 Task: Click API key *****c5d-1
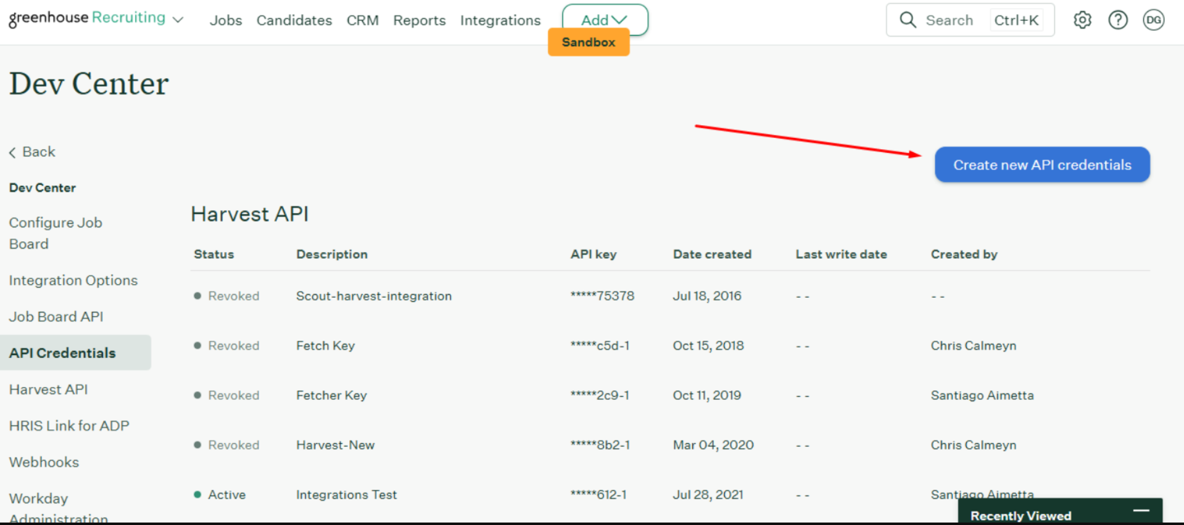(x=600, y=346)
